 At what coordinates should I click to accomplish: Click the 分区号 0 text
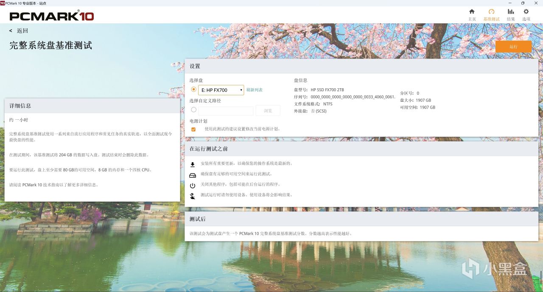coord(409,93)
